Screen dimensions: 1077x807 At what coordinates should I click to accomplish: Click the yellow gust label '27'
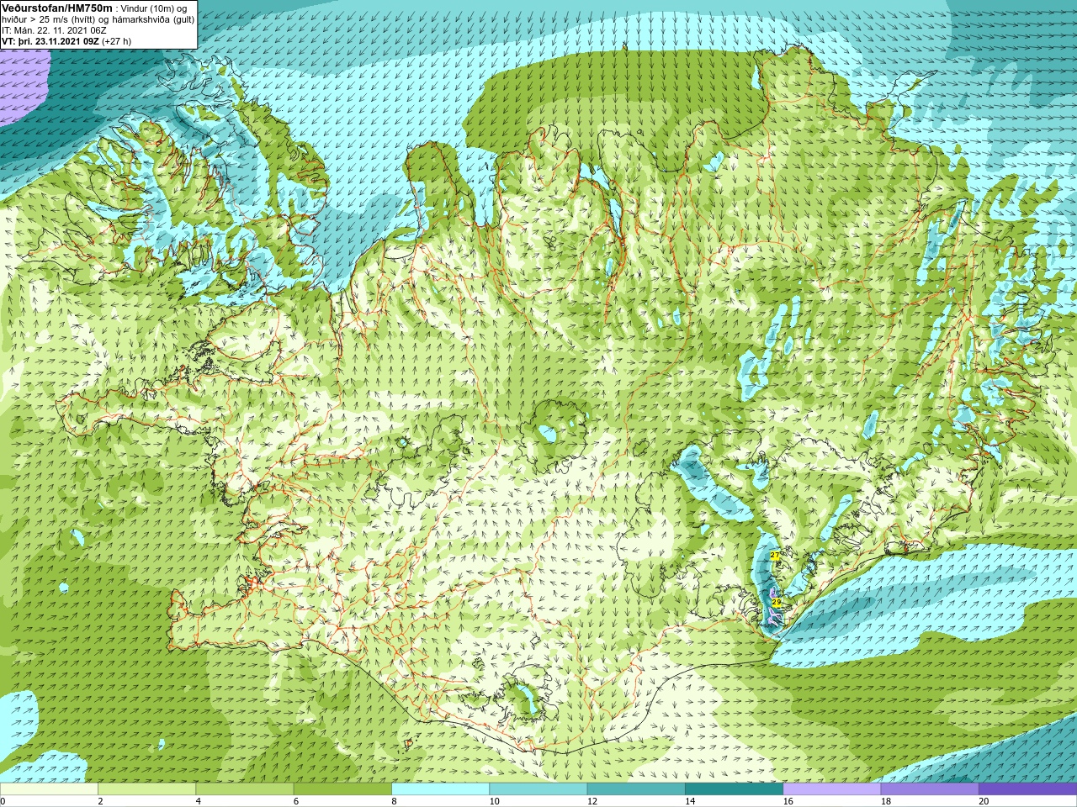coord(775,556)
